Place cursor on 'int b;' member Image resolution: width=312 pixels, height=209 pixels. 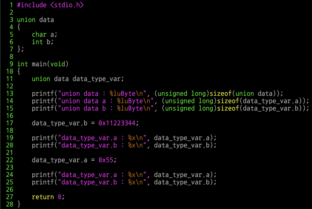(43, 42)
